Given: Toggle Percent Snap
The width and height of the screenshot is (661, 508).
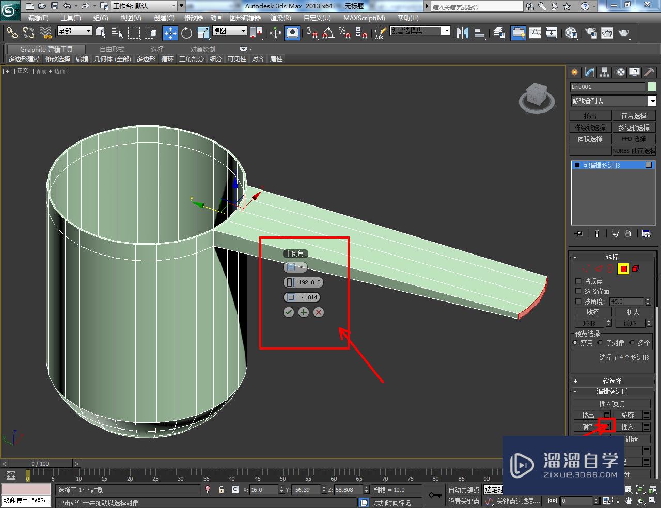Looking at the screenshot, I should (344, 33).
